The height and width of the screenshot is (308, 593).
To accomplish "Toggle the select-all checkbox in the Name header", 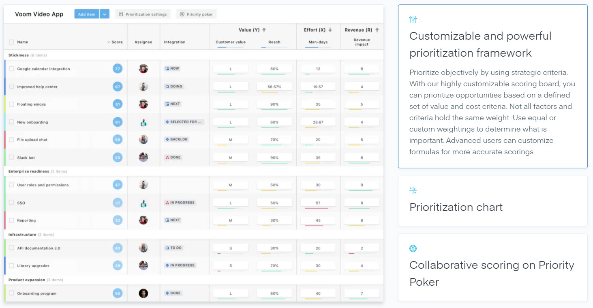I will point(11,42).
